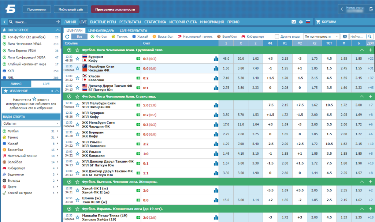375x222 pixels.
Task: Click the refresh icon in live filter bar
Action: pyautogui.click(x=67, y=37)
